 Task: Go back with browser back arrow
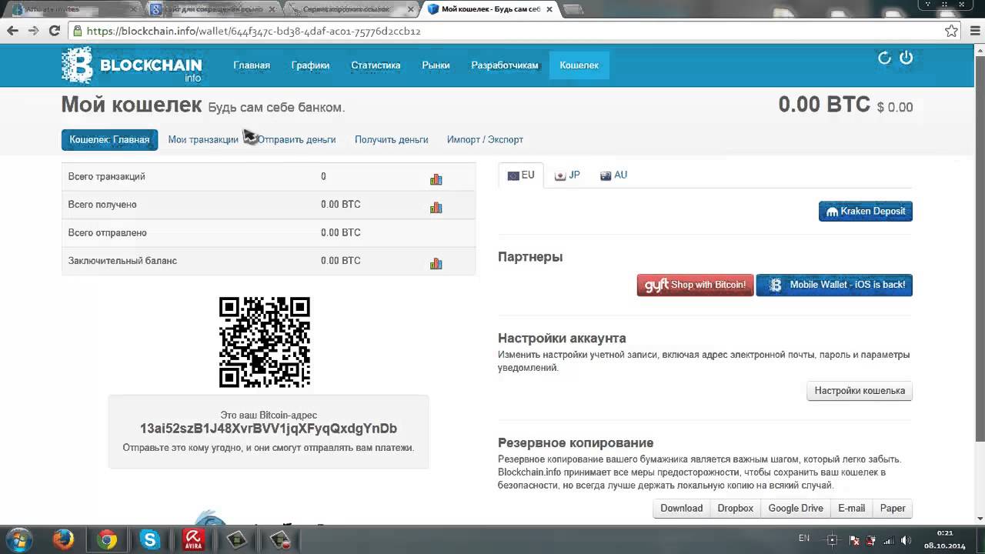click(x=12, y=31)
